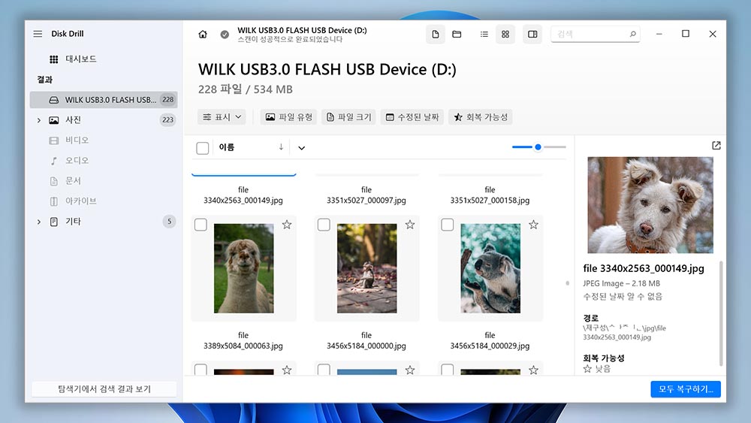Select 사진 category in sidebar

tap(104, 119)
